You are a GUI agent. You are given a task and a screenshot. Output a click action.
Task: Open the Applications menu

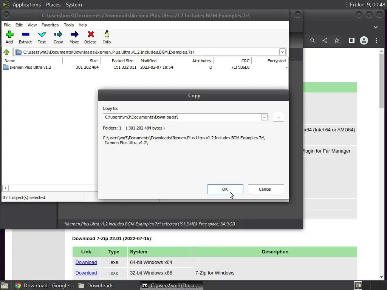(x=27, y=5)
